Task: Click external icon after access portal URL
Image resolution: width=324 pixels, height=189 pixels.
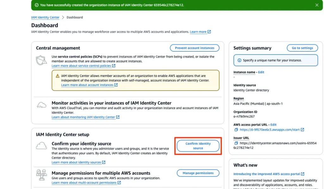Action: point(302,130)
